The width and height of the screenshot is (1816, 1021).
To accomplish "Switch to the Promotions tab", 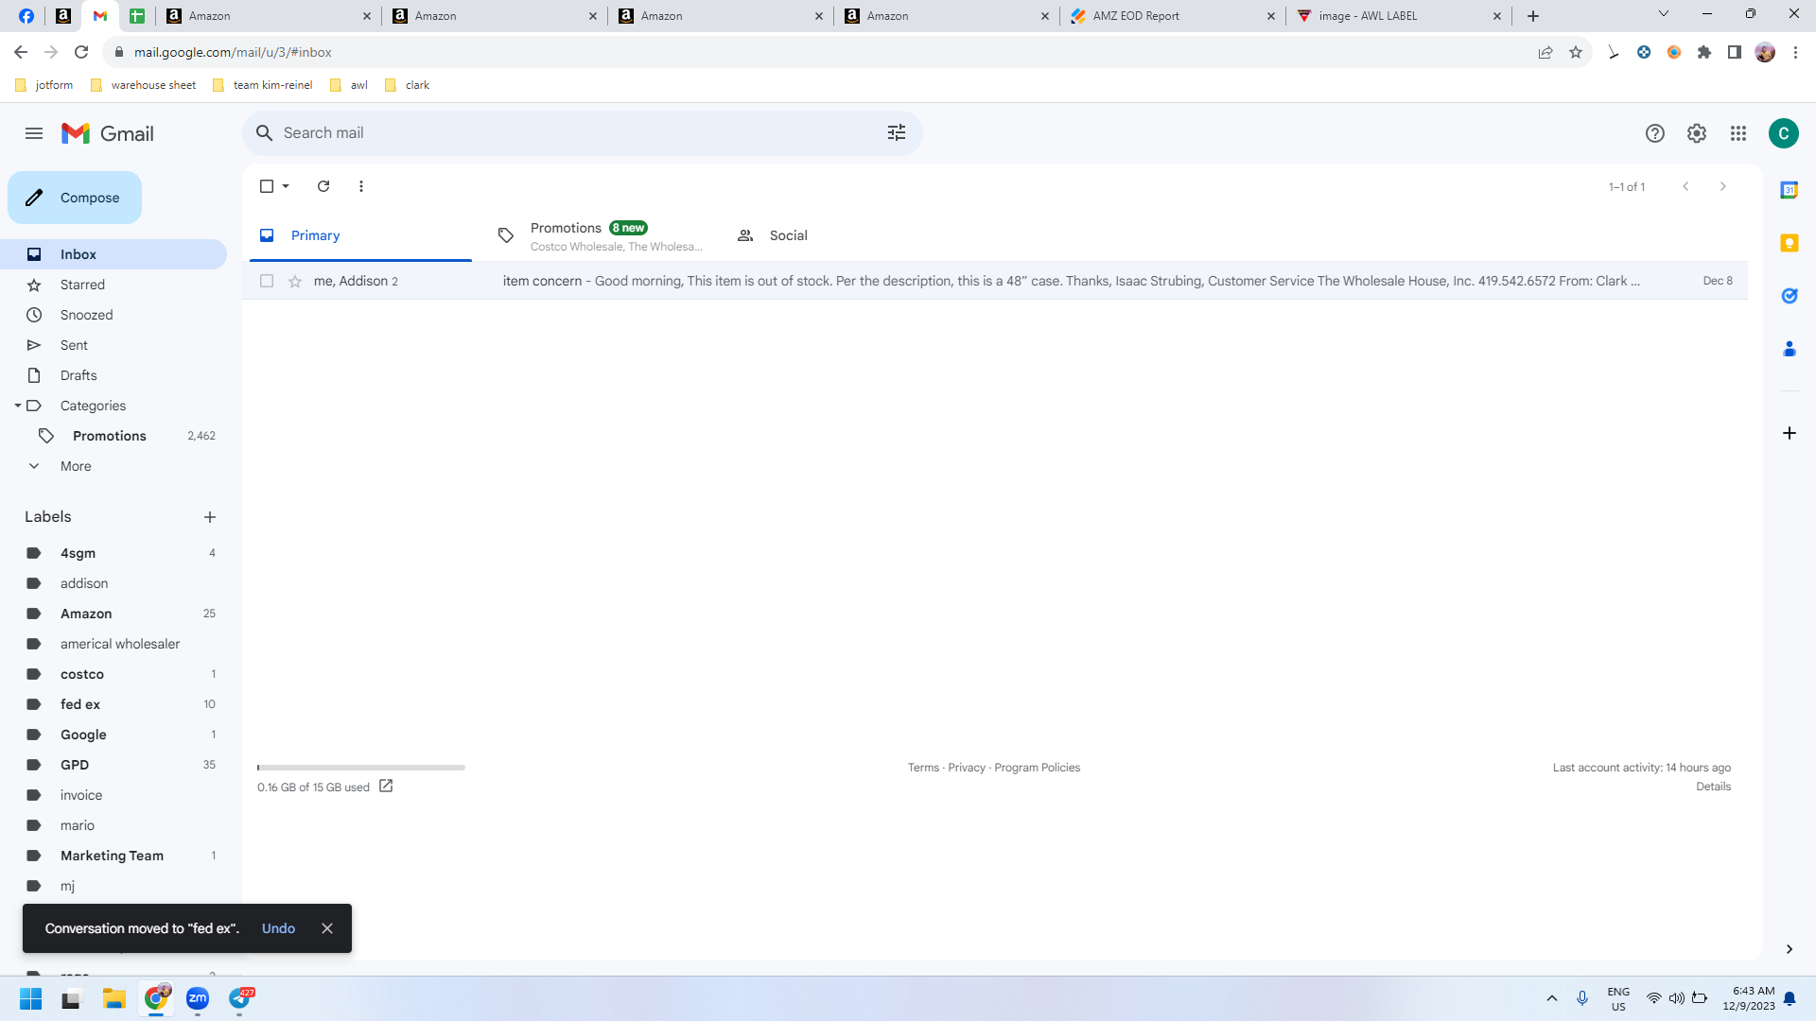I will pyautogui.click(x=602, y=235).
